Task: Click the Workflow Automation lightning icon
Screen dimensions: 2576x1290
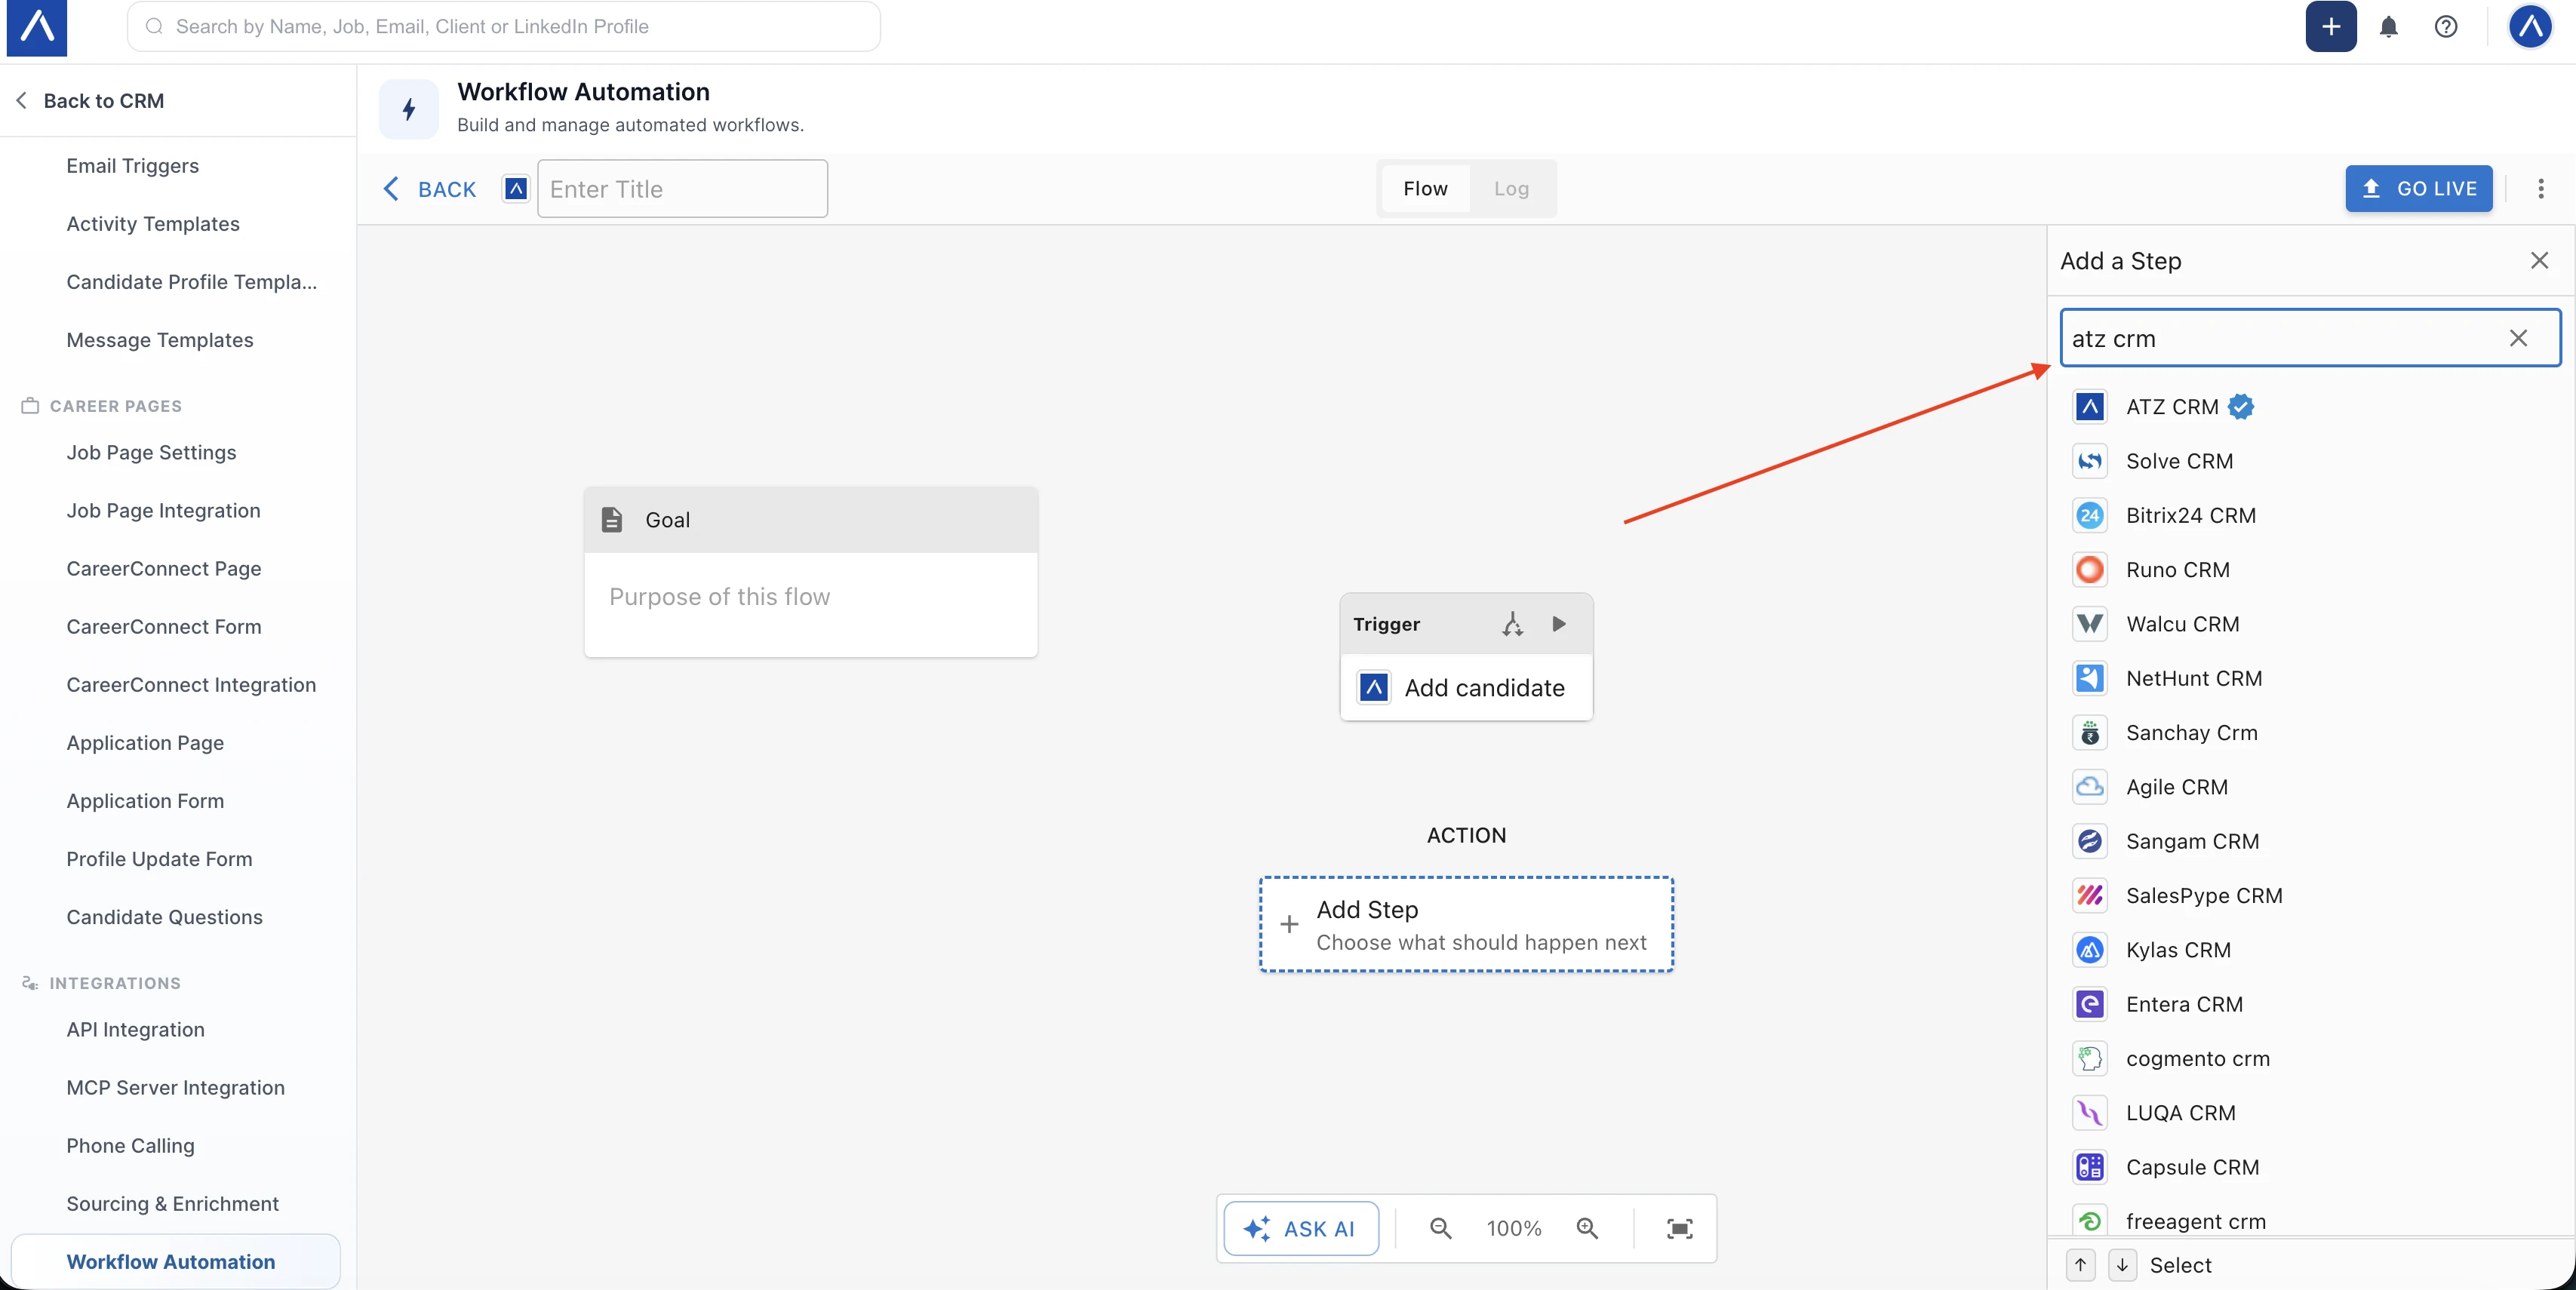Action: [x=408, y=109]
